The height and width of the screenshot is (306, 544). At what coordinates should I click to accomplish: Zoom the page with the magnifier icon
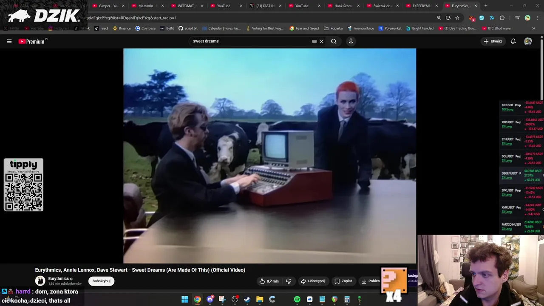tap(439, 18)
